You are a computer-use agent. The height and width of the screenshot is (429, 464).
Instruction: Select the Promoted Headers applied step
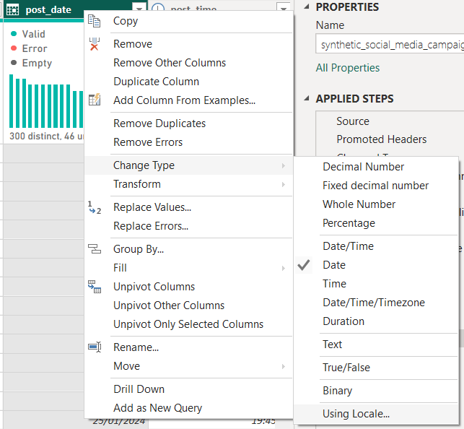tap(381, 139)
